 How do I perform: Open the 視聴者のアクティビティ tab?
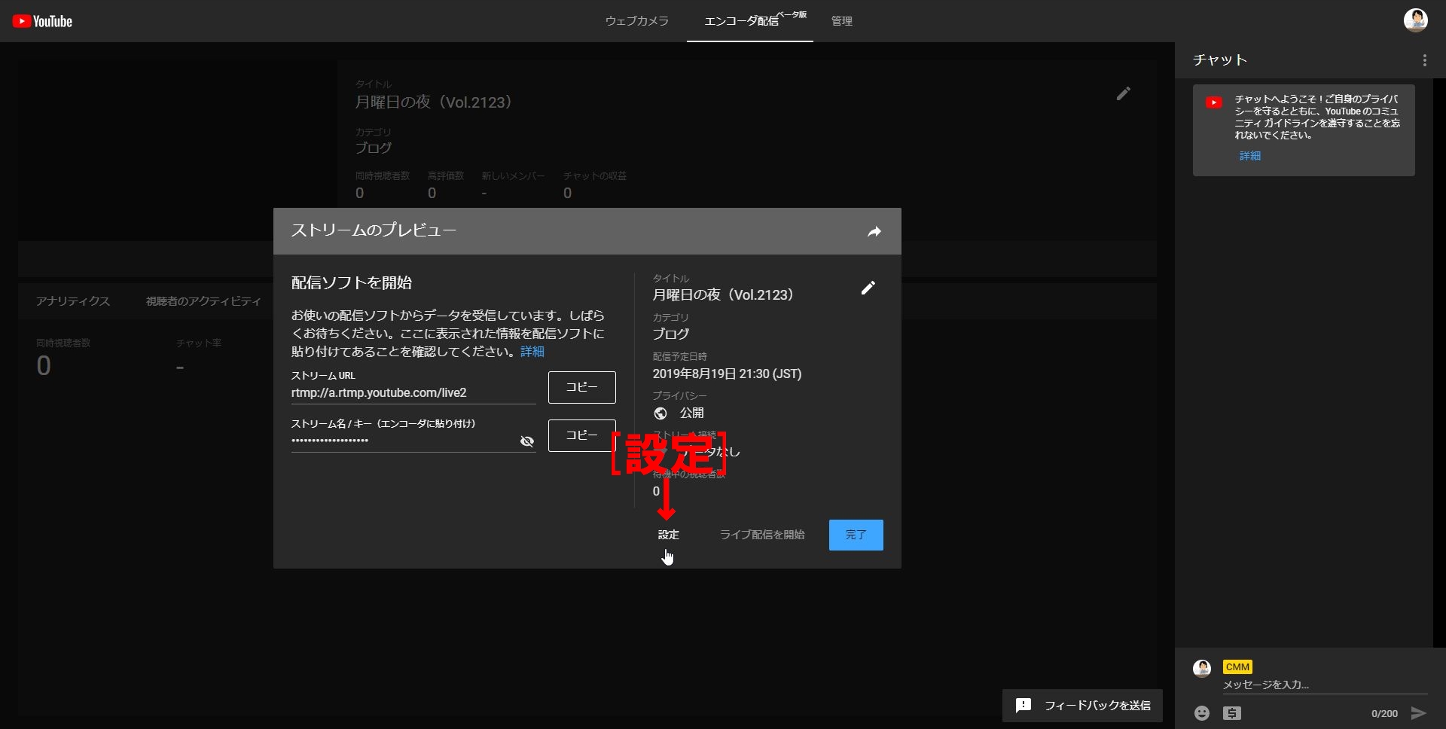tap(203, 301)
